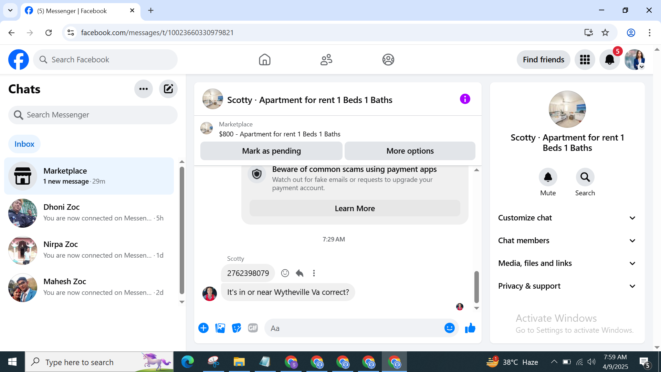Bookmark this page with the star
661x372 pixels.
[605, 33]
